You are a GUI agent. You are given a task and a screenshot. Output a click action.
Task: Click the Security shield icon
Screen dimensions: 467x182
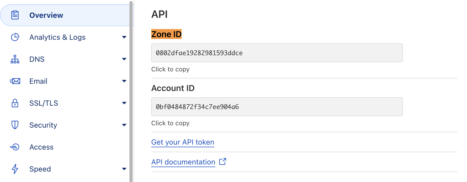click(x=15, y=125)
